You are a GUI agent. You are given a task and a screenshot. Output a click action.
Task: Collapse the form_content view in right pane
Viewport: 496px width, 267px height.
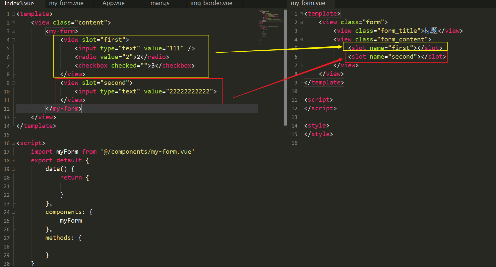tap(301, 40)
